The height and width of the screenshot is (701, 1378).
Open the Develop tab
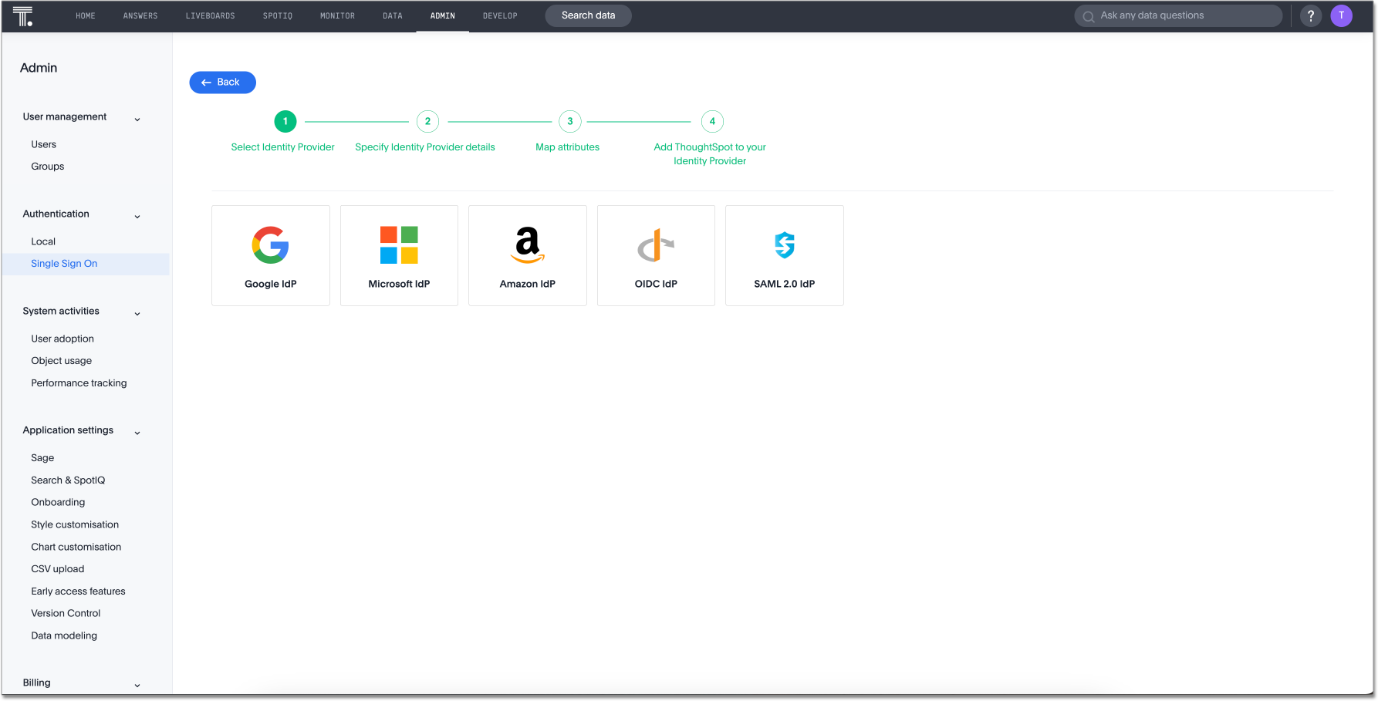click(500, 16)
